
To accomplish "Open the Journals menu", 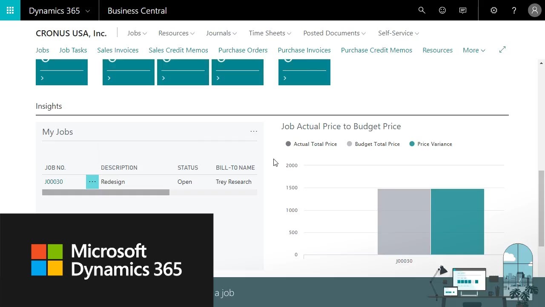I will [221, 33].
